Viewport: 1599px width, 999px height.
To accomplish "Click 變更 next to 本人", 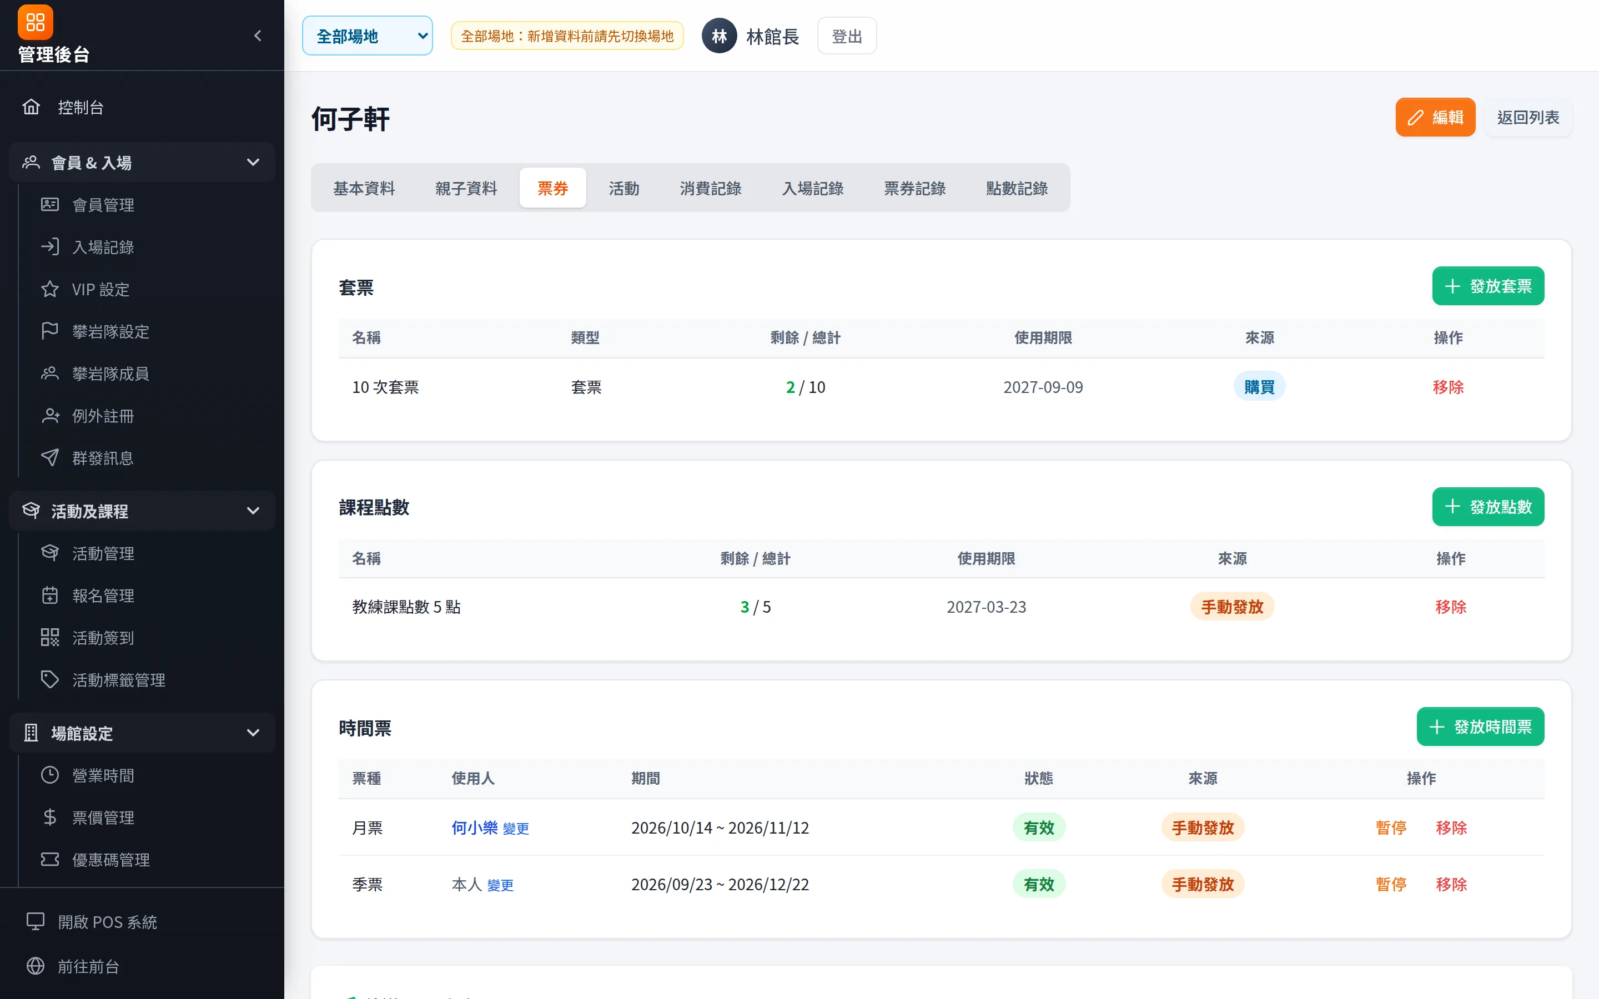I will pyautogui.click(x=500, y=885).
